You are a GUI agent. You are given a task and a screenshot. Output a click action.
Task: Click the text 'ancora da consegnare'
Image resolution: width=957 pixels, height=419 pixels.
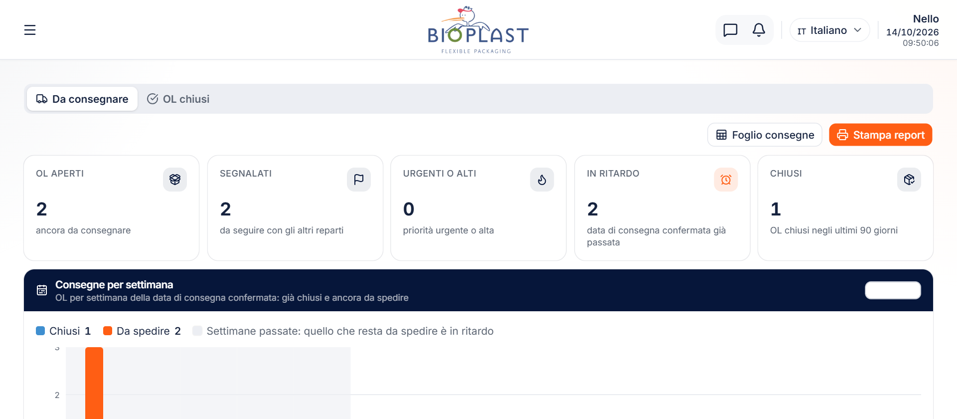(83, 230)
